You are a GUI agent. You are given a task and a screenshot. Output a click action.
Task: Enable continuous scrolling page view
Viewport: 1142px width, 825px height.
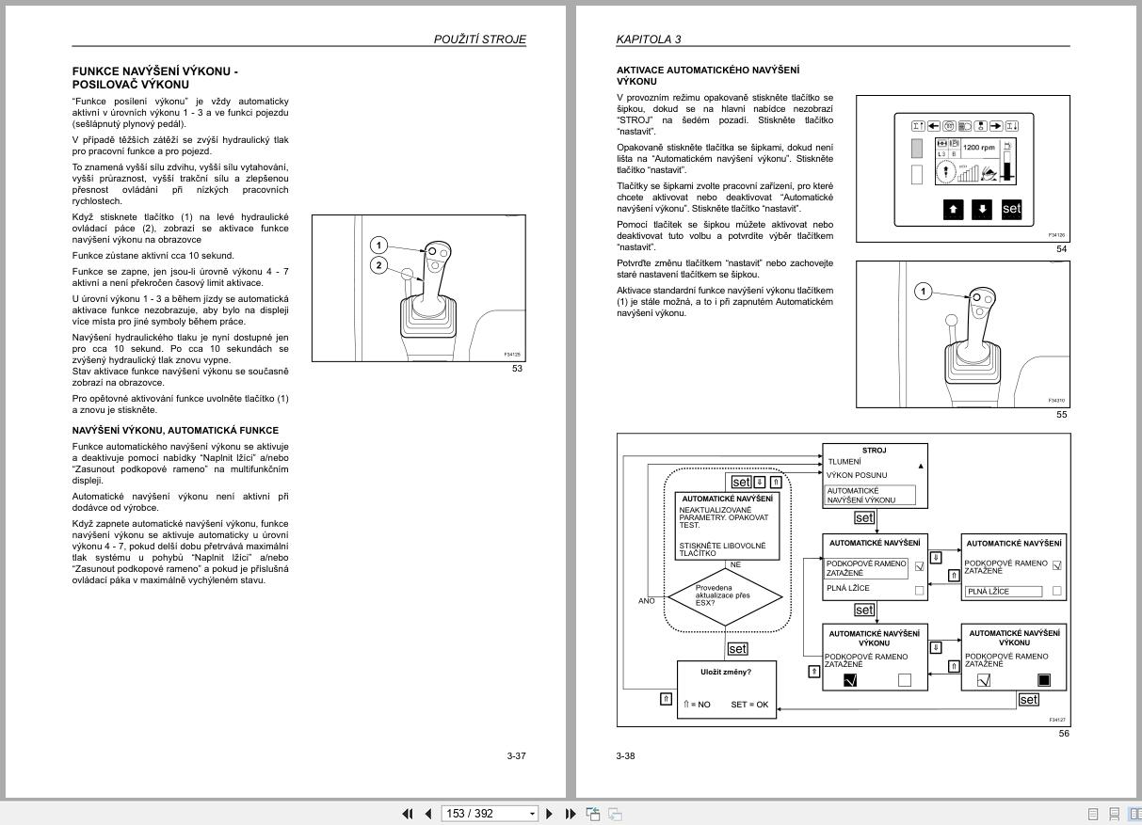pyautogui.click(x=1115, y=814)
